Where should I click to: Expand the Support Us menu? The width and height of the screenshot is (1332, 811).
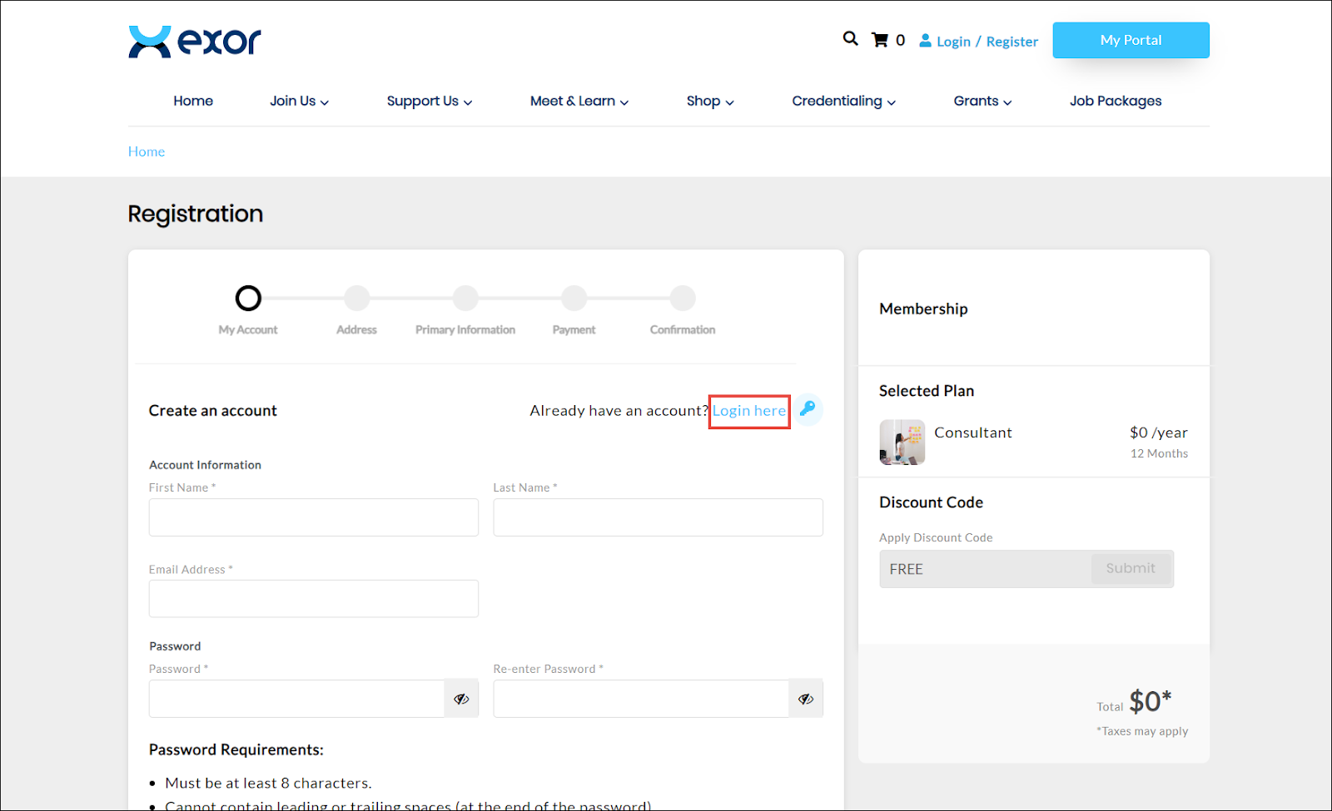tap(429, 101)
